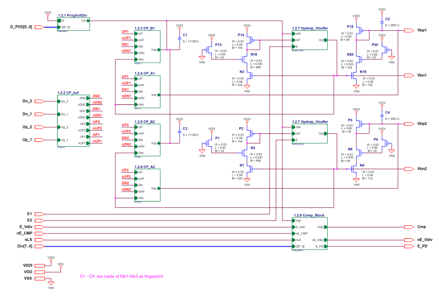Select the D_PVD[5..0] input port symbol

tap(40, 27)
